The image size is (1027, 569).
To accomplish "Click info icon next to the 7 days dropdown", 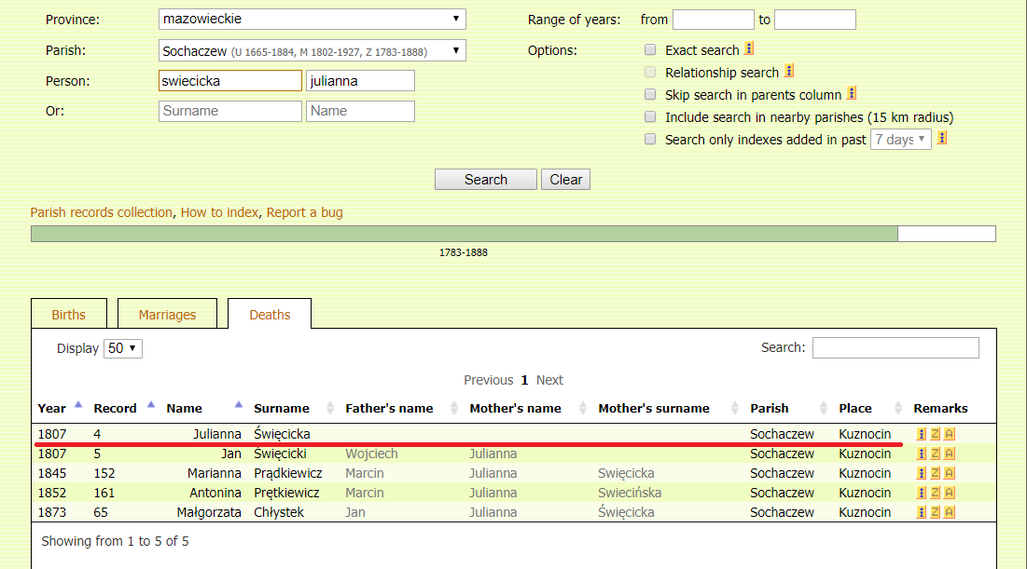I will (942, 139).
